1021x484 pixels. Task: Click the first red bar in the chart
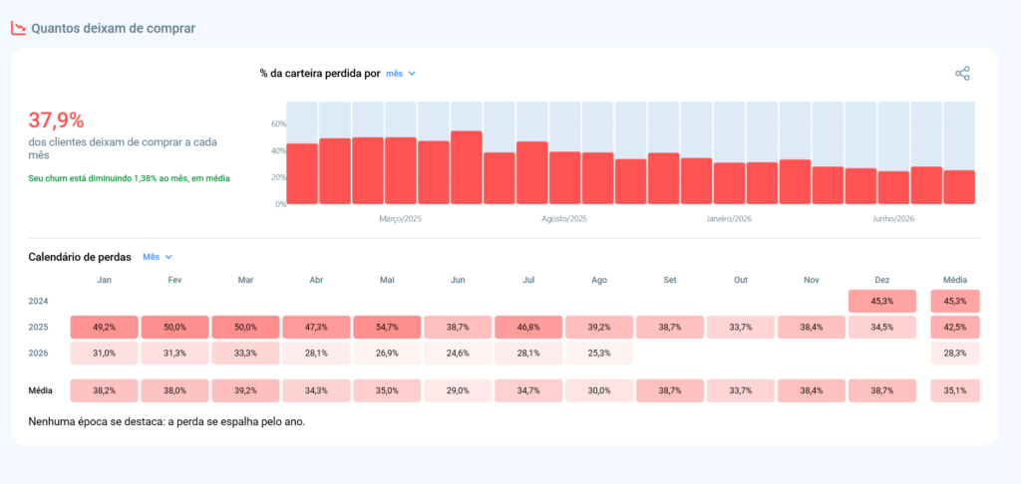pos(302,173)
